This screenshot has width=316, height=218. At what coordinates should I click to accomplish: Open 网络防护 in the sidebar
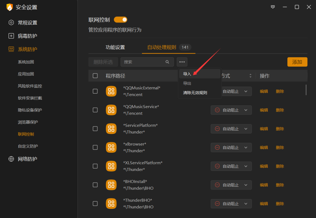[28, 159]
